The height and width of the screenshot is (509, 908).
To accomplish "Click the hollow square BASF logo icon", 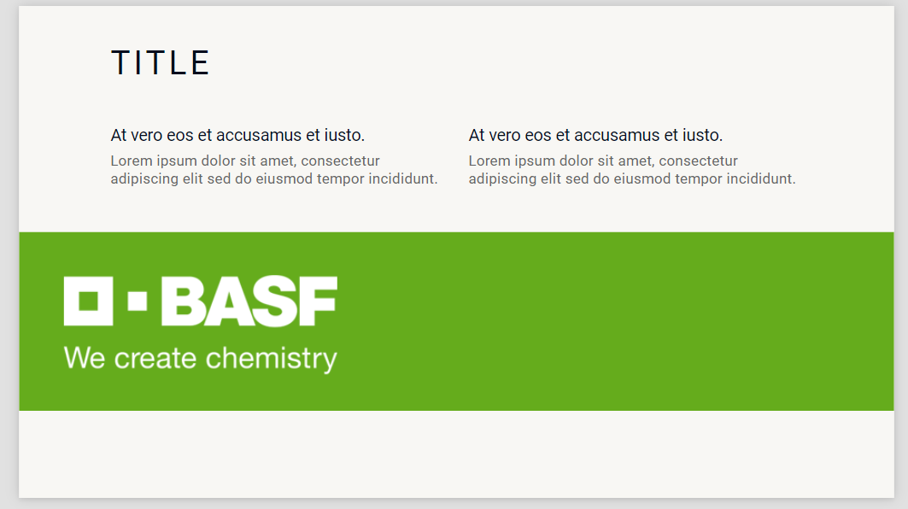I will pyautogui.click(x=88, y=301).
